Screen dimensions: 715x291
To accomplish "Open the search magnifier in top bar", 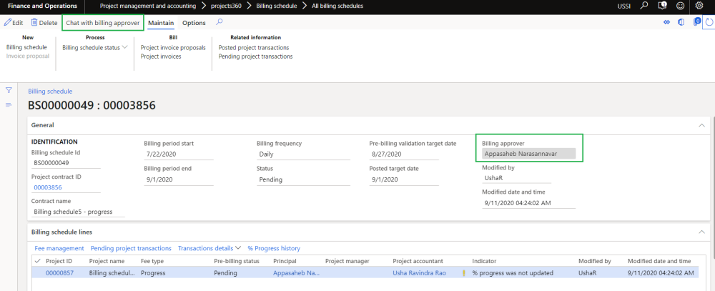I will [x=645, y=6].
